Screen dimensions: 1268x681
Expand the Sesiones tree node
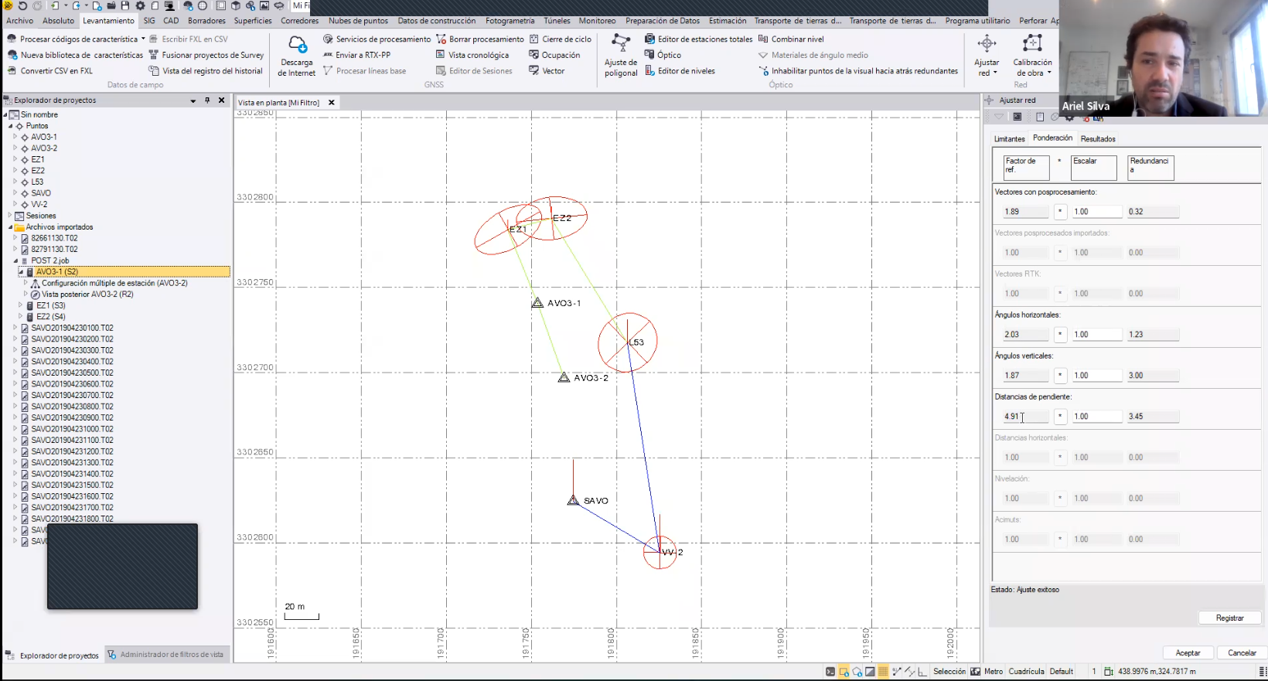(10, 216)
